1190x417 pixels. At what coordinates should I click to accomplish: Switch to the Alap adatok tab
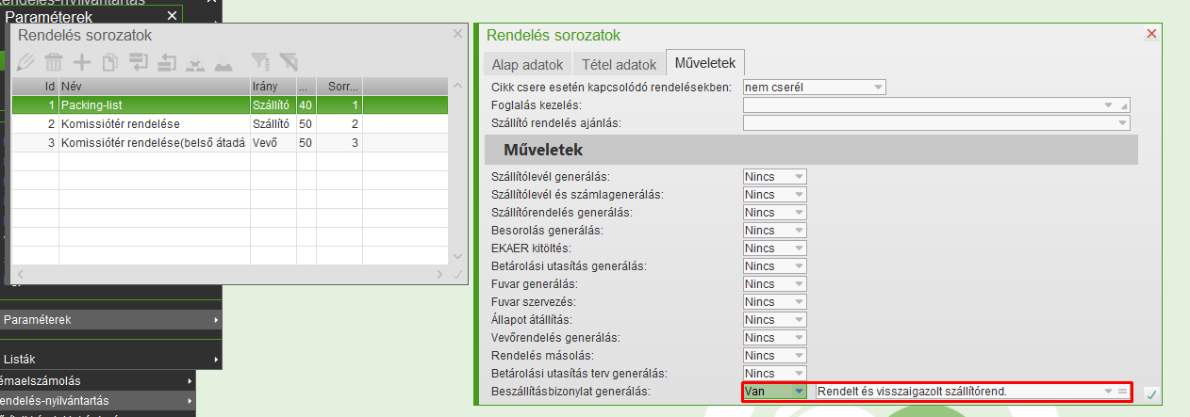[x=527, y=65]
